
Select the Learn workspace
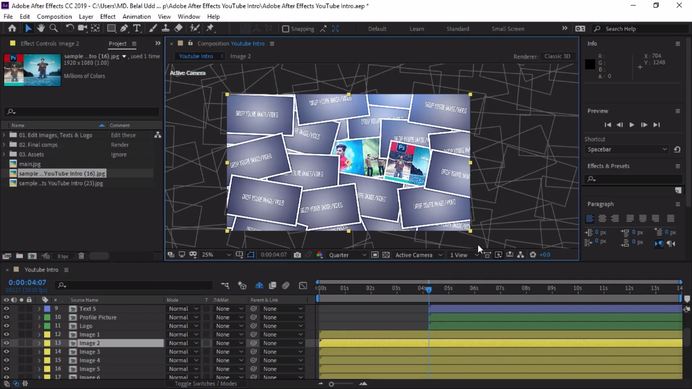(417, 29)
